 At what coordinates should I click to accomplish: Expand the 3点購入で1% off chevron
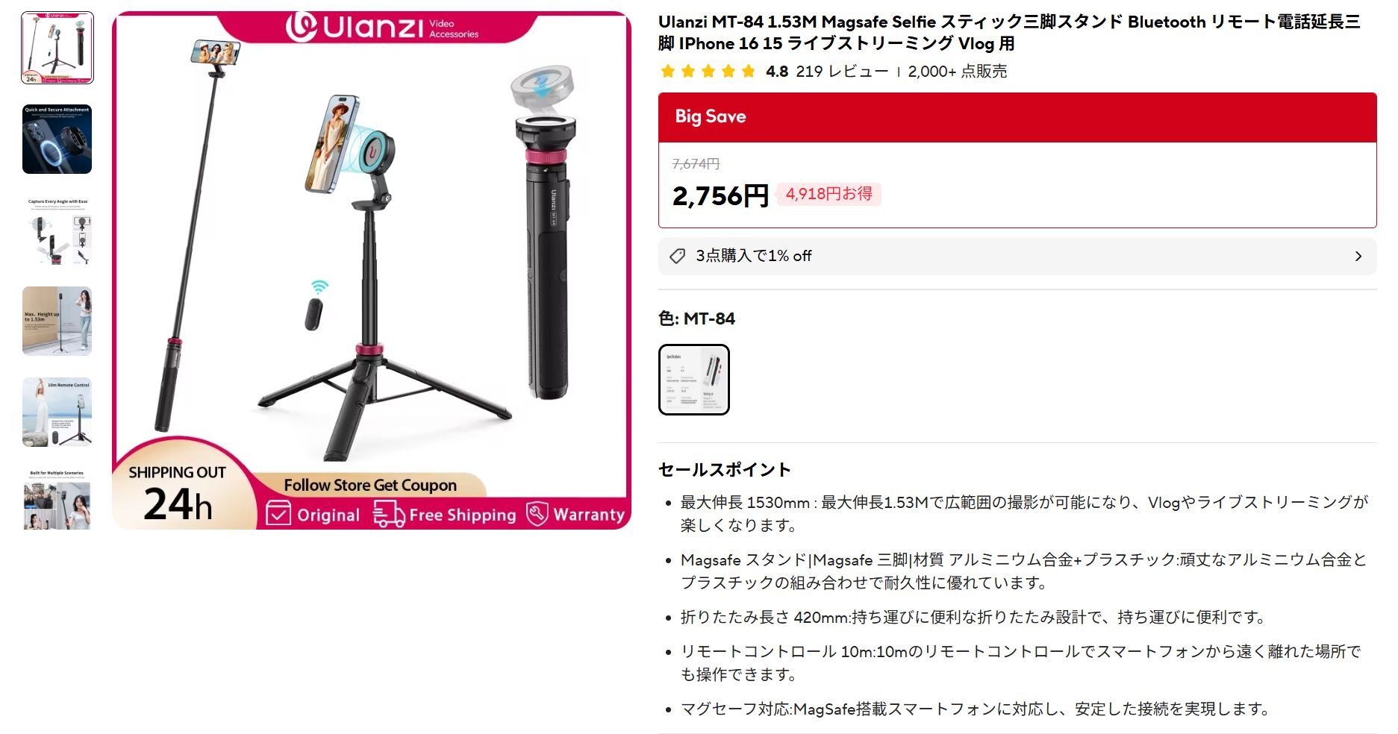point(1358,256)
